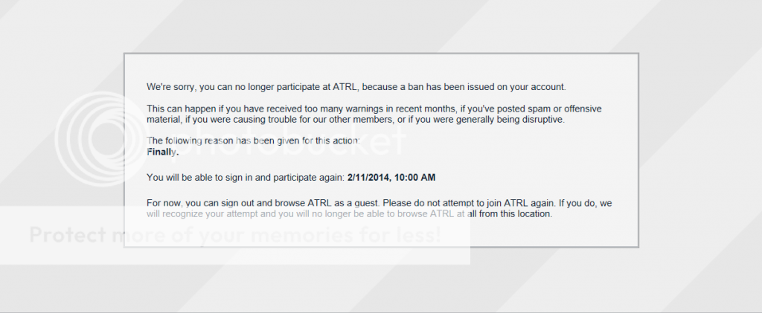Click "ban has been issued on your account"
The width and height of the screenshot is (762, 313).
484,86
